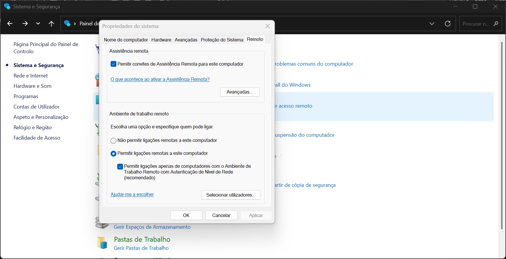Close the Propriedades do sistema dialog
This screenshot has width=506, height=259.
tap(268, 26)
